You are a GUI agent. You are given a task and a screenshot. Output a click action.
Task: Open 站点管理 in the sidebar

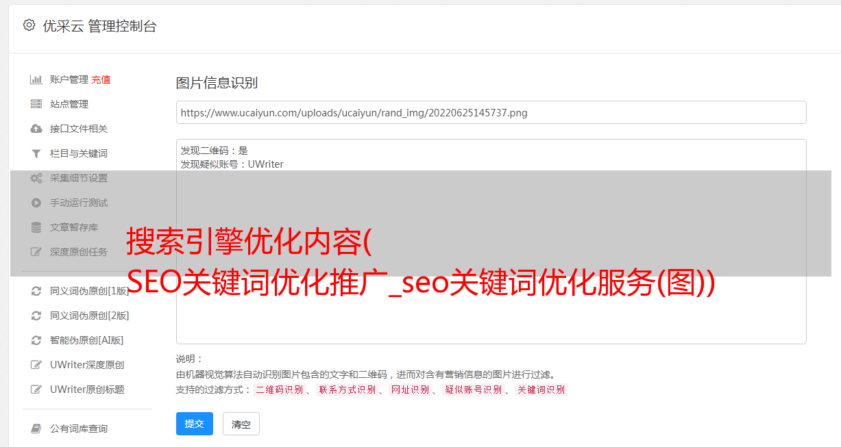(69, 104)
